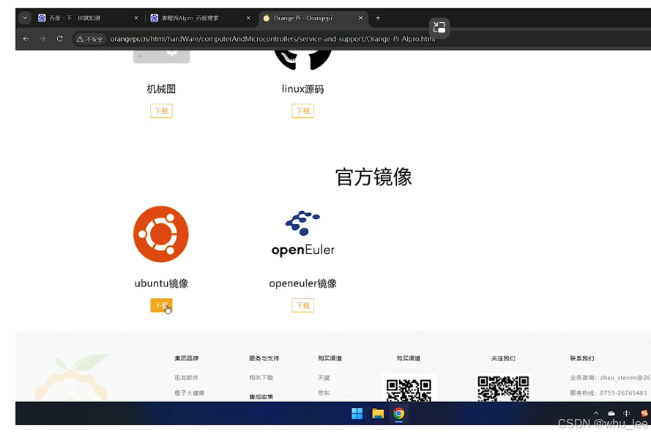
Task: Click the picture-in-picture overlay icon
Action: pos(439,27)
